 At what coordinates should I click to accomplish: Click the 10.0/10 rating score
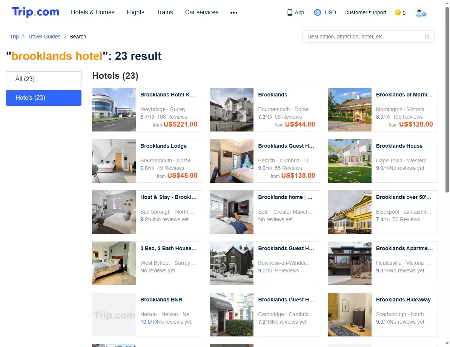click(148, 322)
